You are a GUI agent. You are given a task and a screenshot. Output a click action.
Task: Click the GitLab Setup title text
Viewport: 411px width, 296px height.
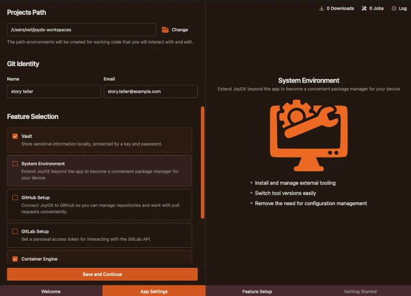(35, 231)
